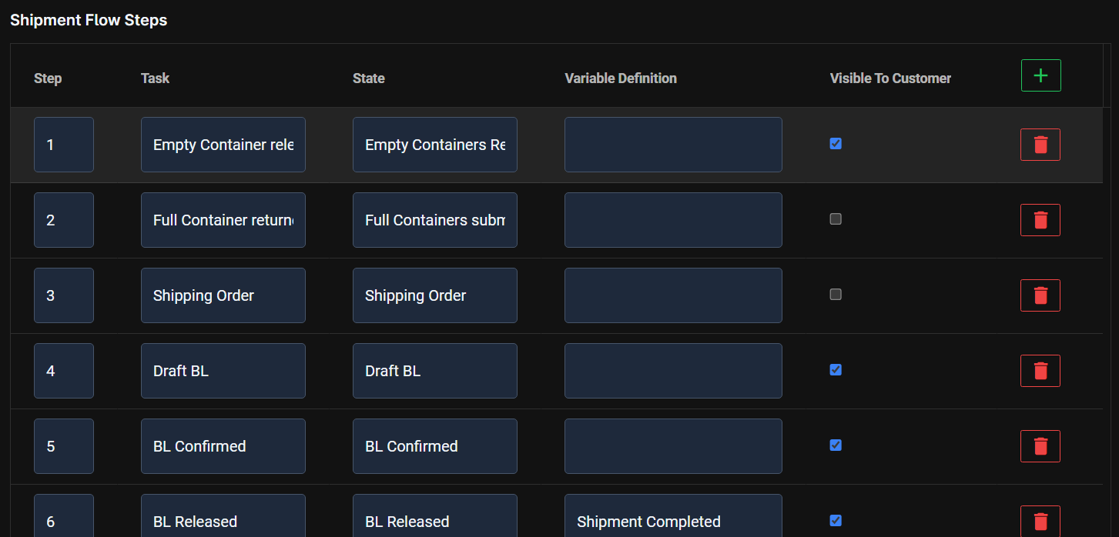The width and height of the screenshot is (1119, 537).
Task: Disable customer visibility for BL Confirmed
Action: (x=836, y=445)
